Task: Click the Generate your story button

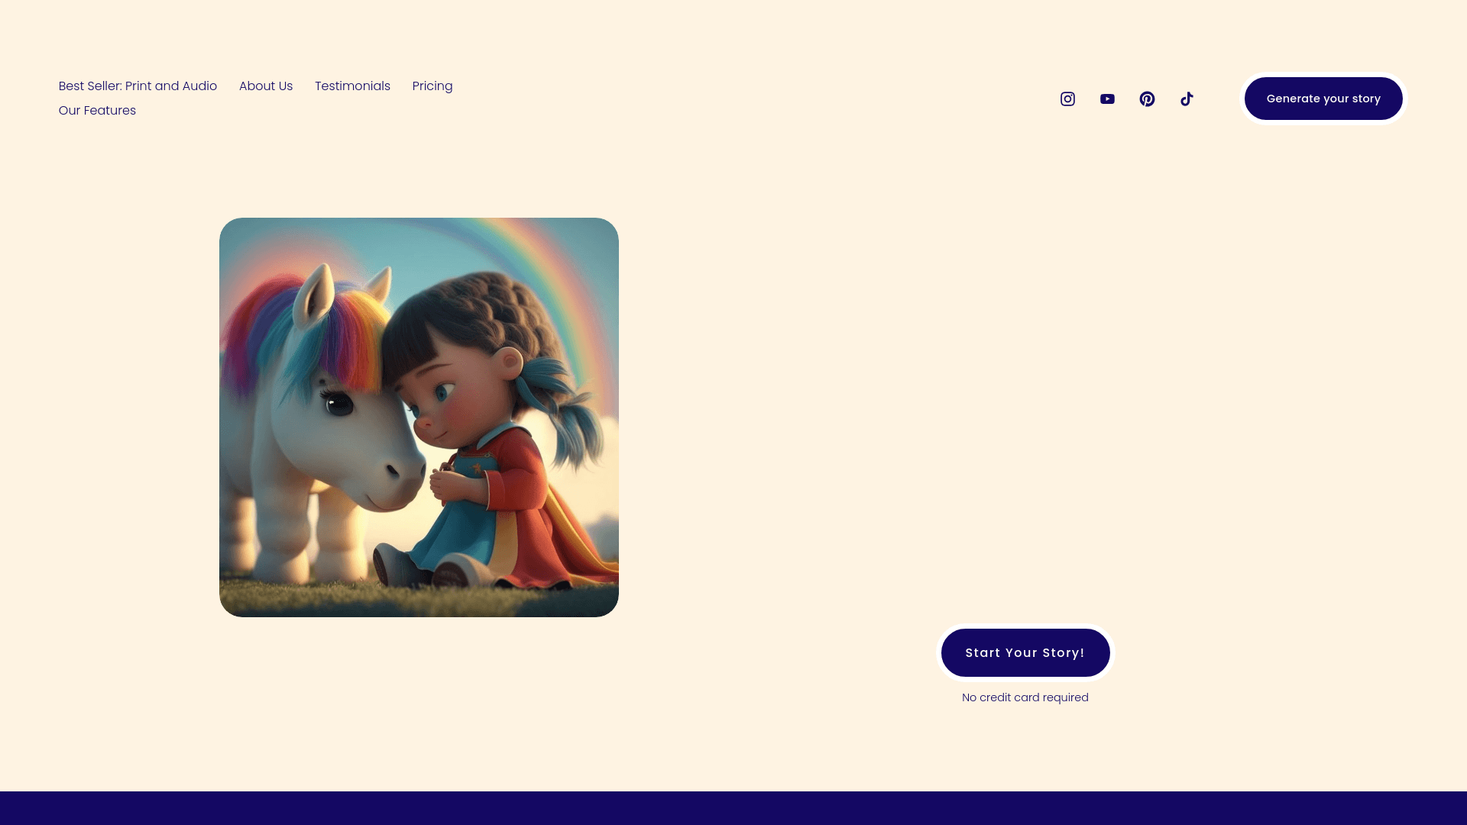Action: [x=1323, y=99]
